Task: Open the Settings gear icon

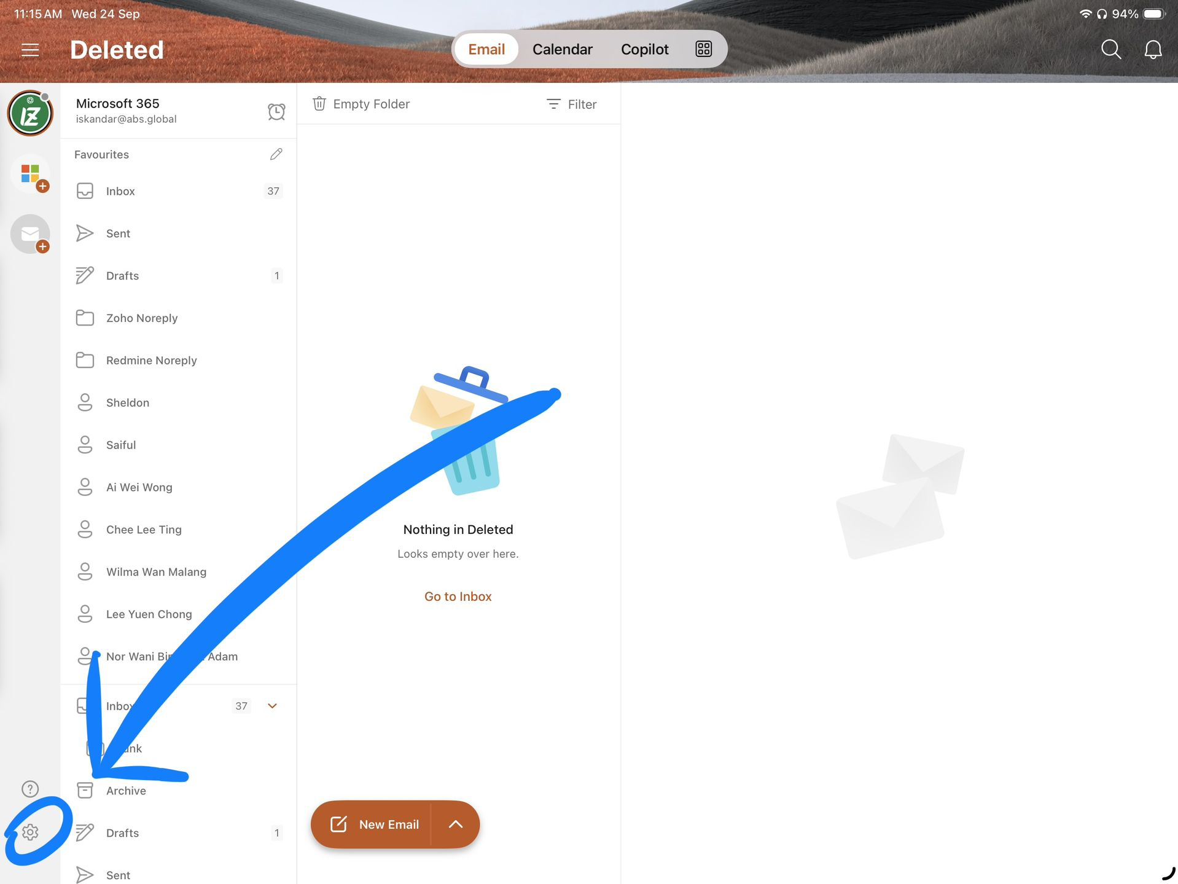Action: coord(30,832)
